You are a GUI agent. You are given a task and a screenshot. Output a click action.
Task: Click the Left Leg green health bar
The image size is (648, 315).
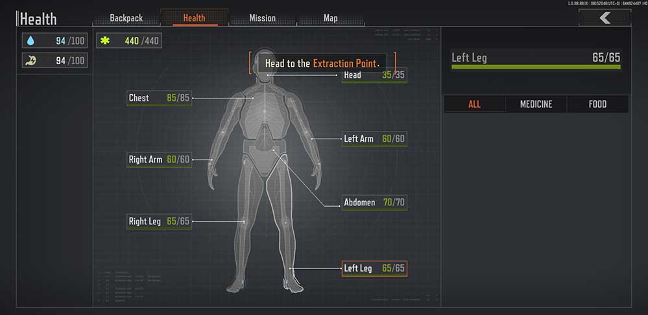(x=536, y=67)
